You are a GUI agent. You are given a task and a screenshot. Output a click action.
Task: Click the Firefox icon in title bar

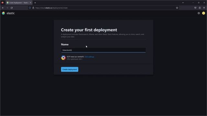pos(2,3)
